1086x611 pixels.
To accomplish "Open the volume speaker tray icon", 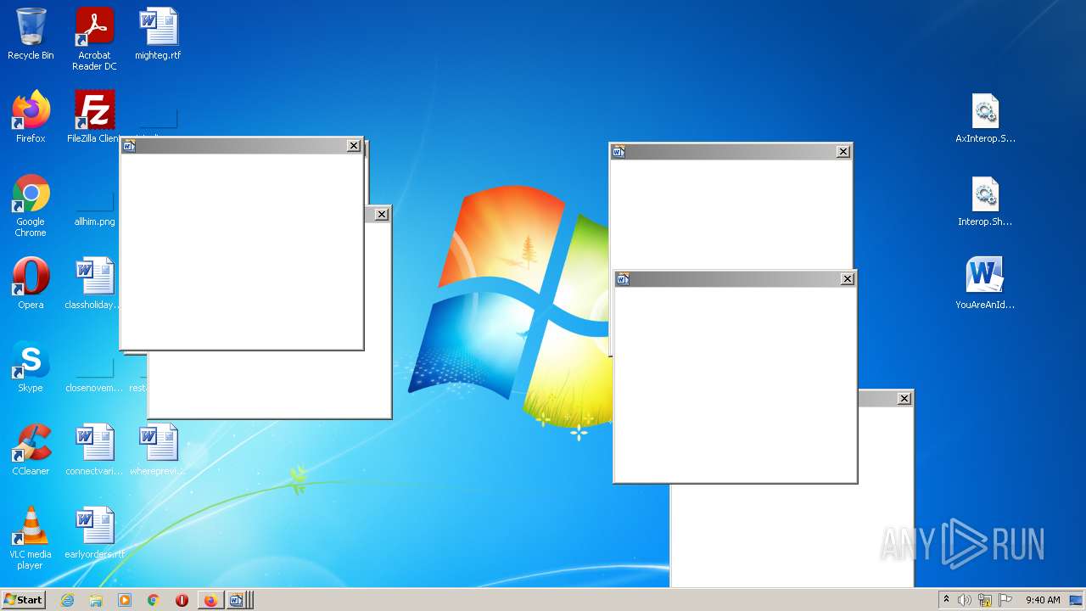I will [965, 600].
